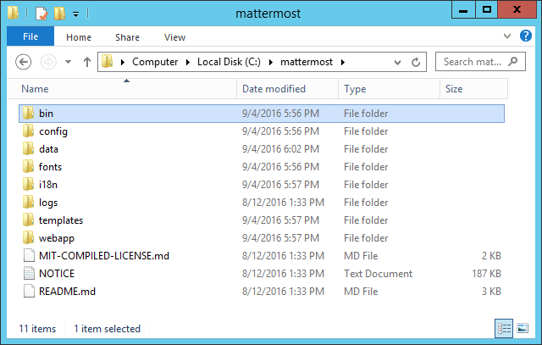Click the data folder date 9/4/2016 6:02 PM
542x345 pixels.
[x=280, y=149]
